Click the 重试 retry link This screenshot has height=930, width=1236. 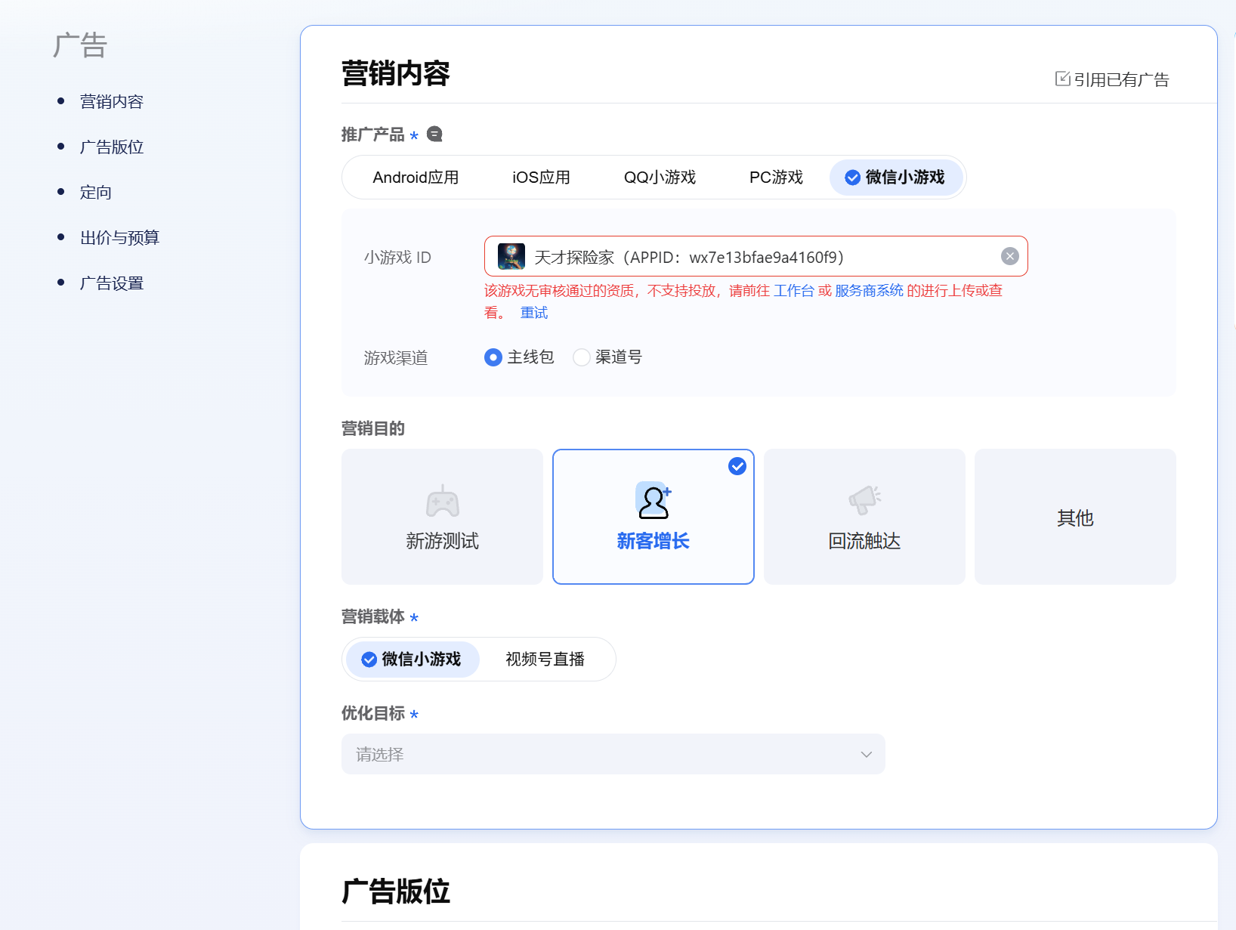pyautogui.click(x=534, y=313)
